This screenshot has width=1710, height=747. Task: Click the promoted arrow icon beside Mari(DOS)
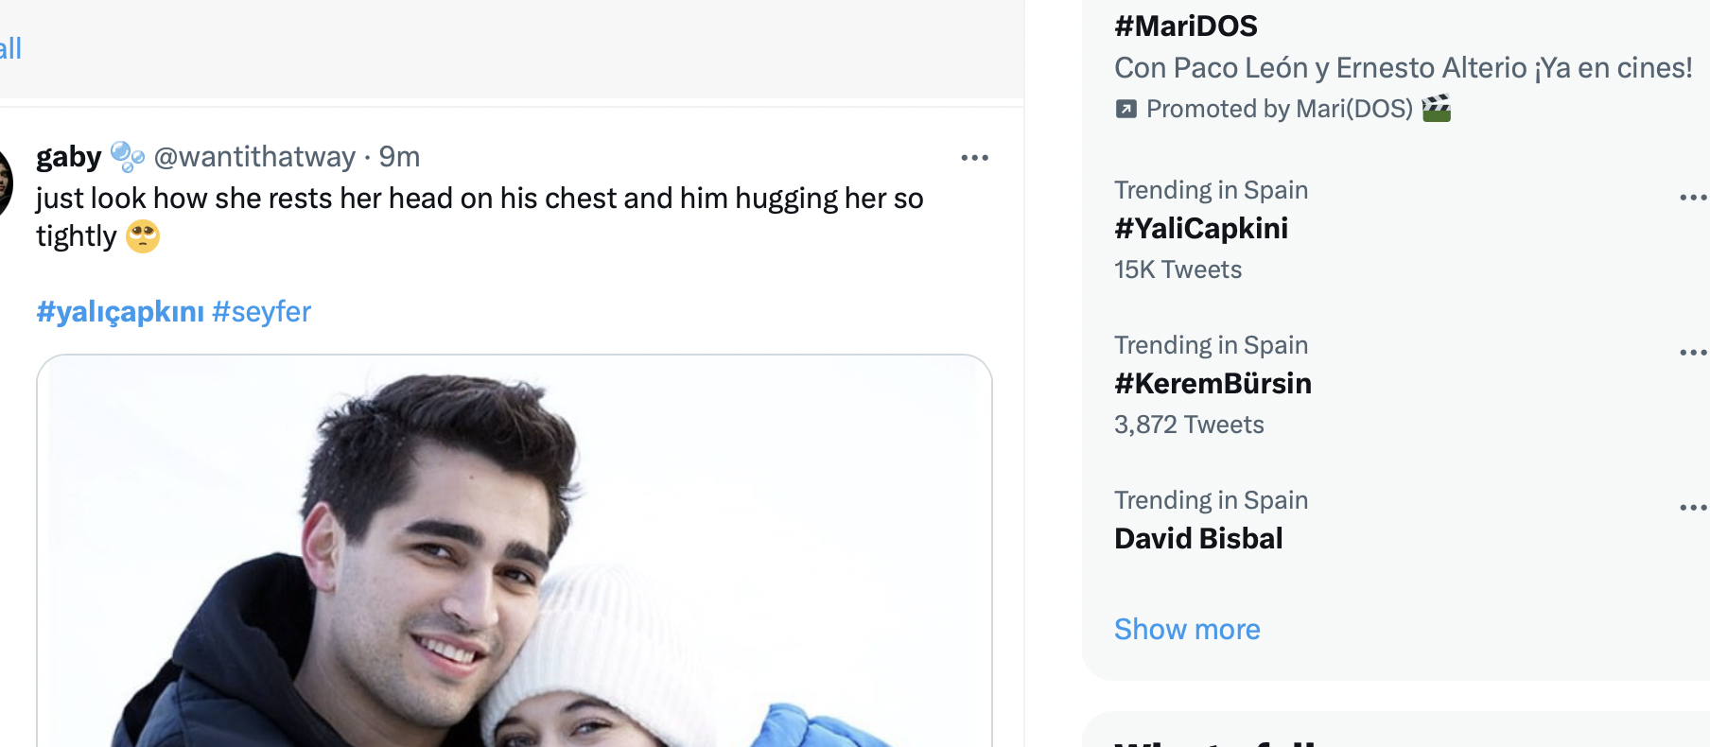coord(1125,109)
